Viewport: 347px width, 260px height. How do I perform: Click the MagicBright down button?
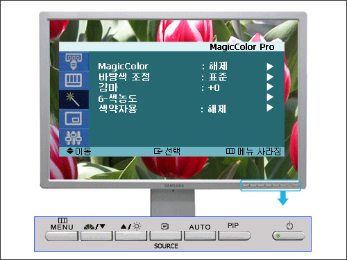click(96, 236)
